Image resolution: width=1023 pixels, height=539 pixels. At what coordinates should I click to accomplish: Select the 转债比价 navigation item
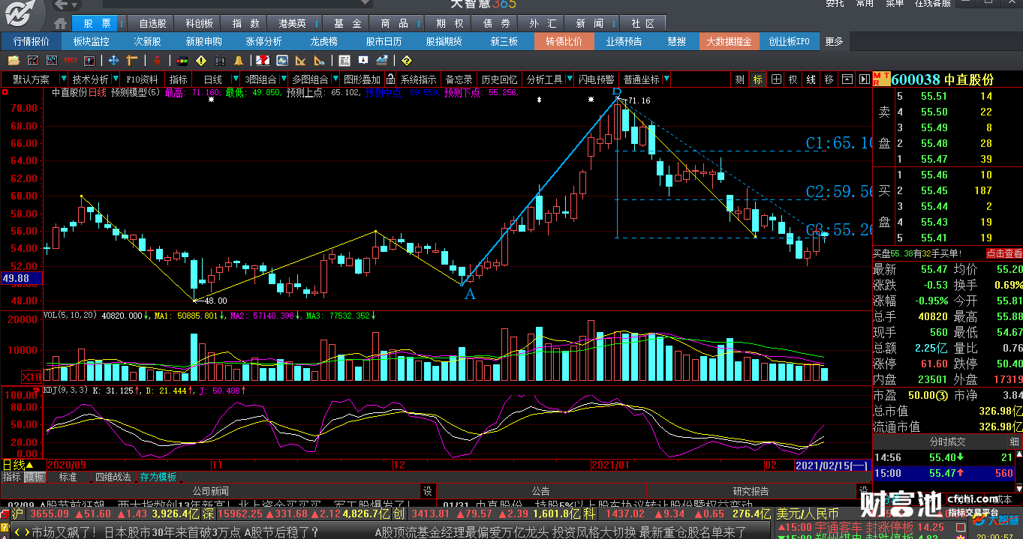coord(564,42)
